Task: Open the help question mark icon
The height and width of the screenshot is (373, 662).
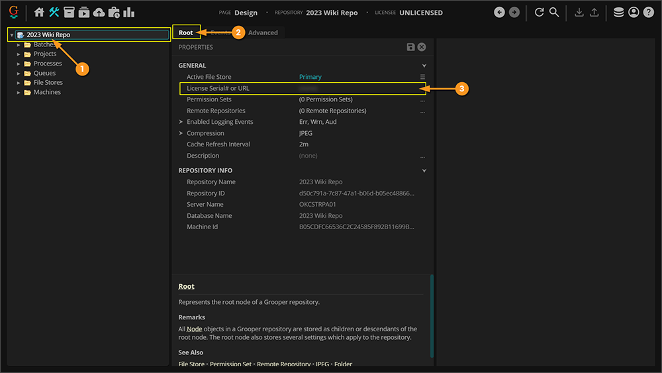Action: 648,12
